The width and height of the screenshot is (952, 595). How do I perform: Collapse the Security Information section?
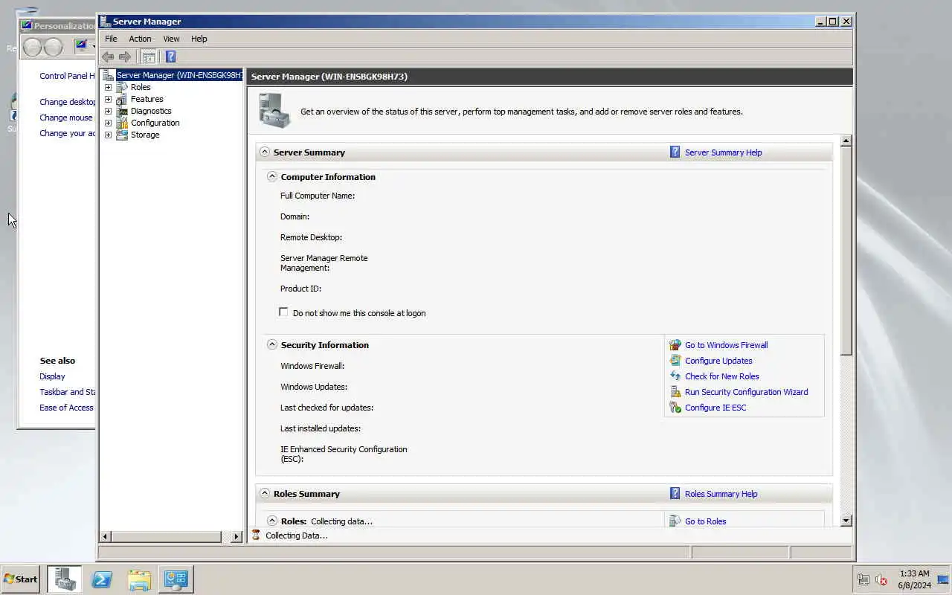pyautogui.click(x=272, y=345)
